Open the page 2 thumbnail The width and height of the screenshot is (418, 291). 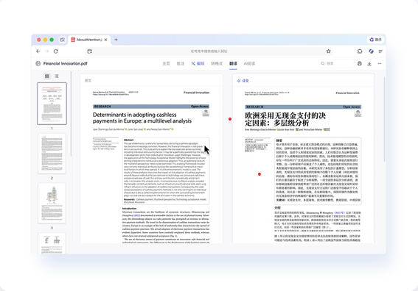click(52, 154)
